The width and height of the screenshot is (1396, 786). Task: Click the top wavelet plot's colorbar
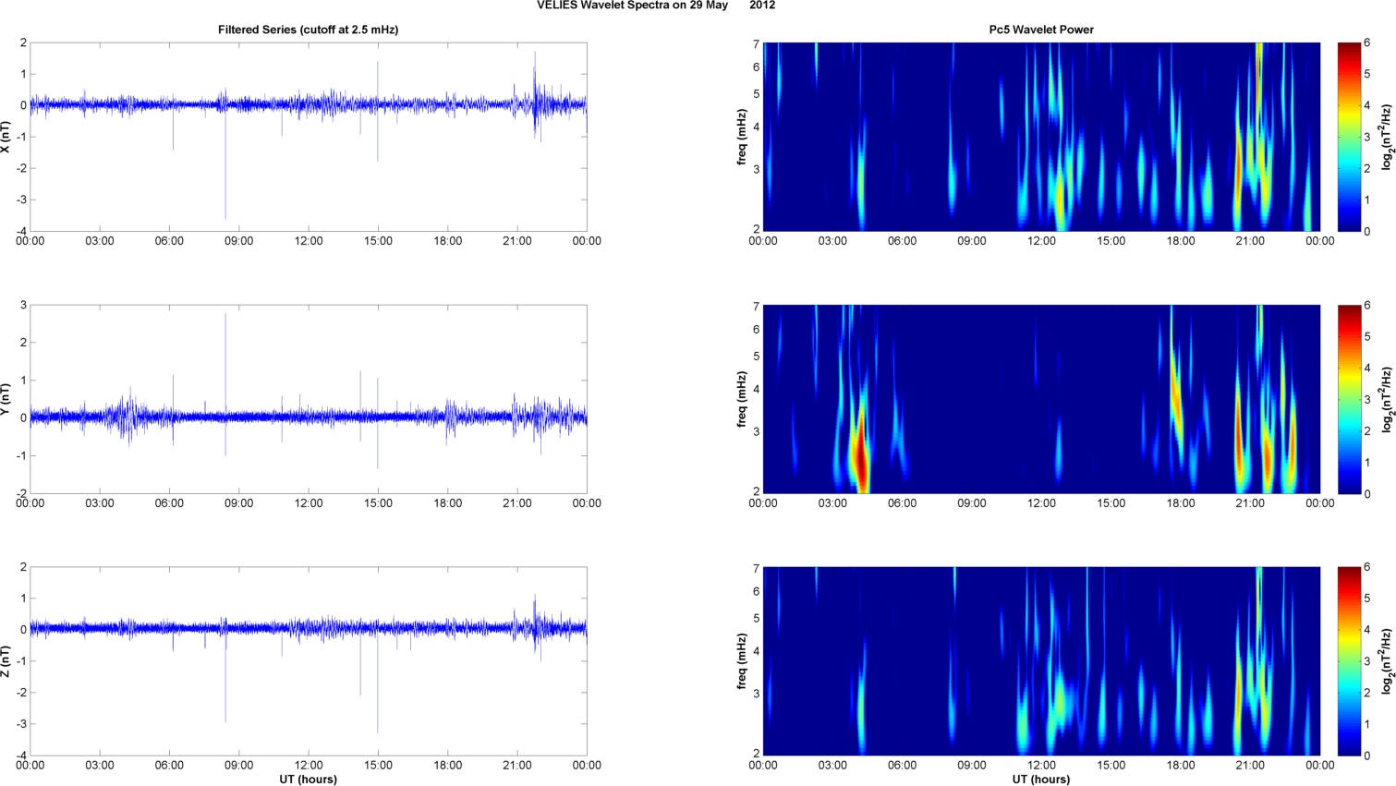click(x=1349, y=137)
